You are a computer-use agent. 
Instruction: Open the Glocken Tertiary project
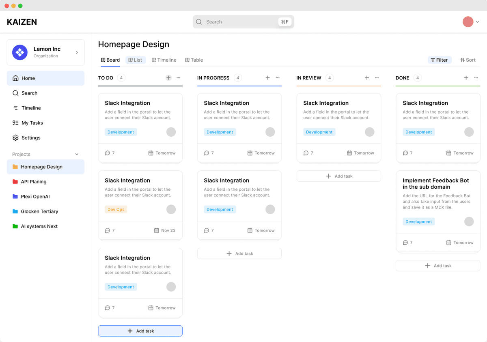pyautogui.click(x=45, y=211)
